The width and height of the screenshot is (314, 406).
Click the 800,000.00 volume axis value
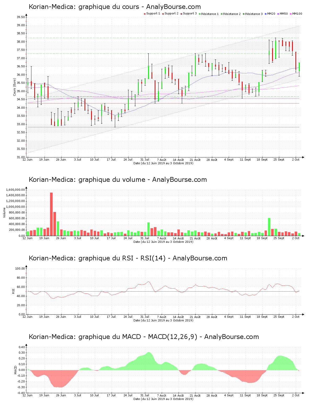(17, 213)
